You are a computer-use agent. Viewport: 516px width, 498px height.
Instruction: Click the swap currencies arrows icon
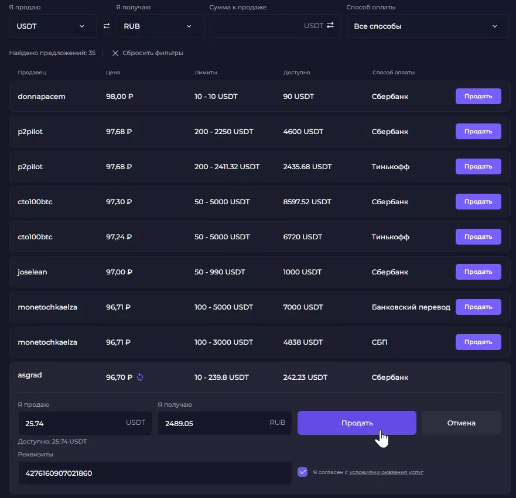pos(107,26)
